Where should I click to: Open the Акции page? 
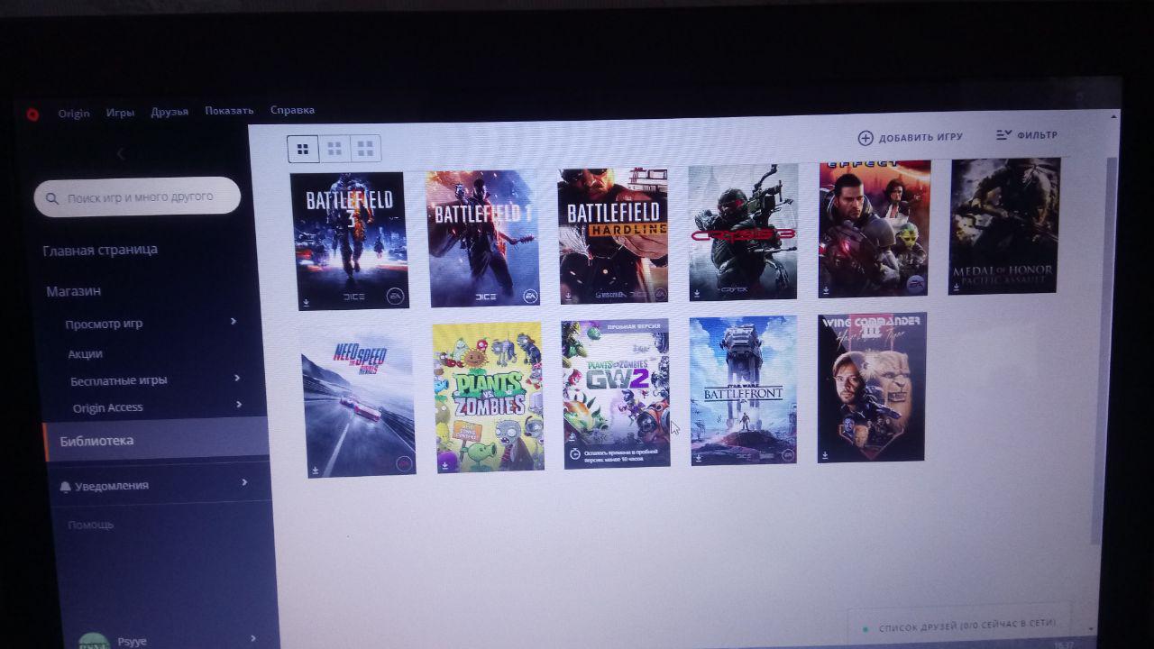85,354
